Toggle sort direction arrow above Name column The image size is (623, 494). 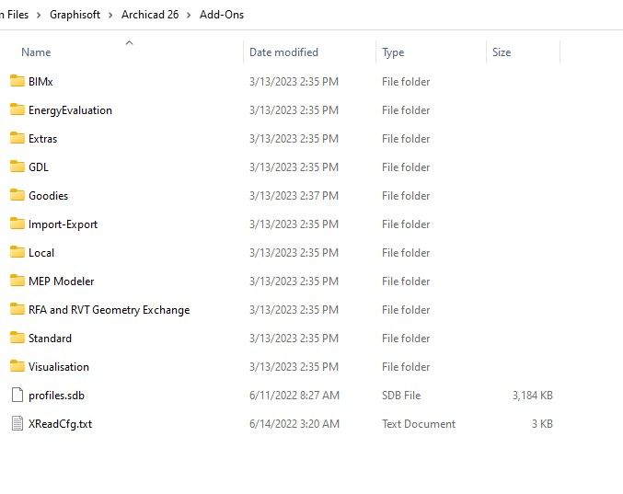click(129, 41)
